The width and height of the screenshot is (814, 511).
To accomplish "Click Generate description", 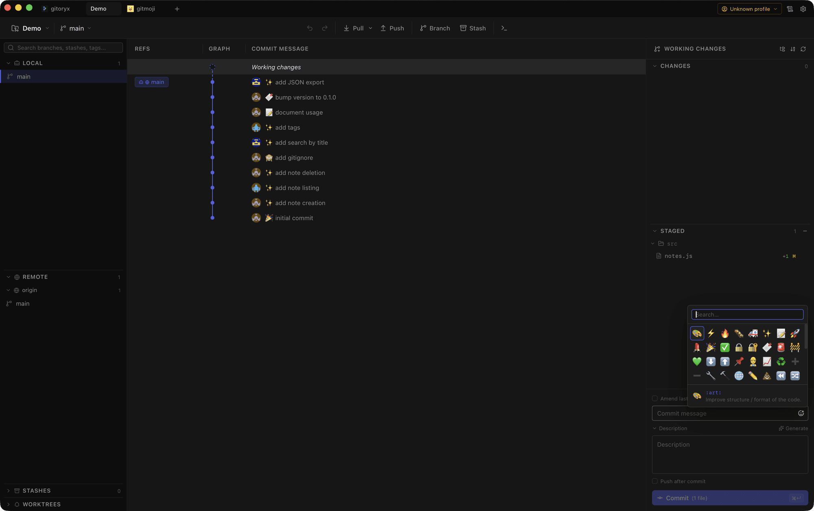I will [793, 428].
